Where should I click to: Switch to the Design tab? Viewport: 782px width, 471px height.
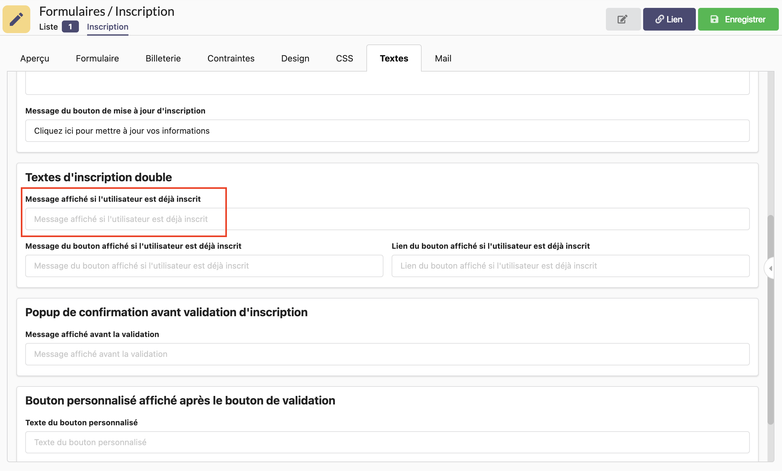295,58
